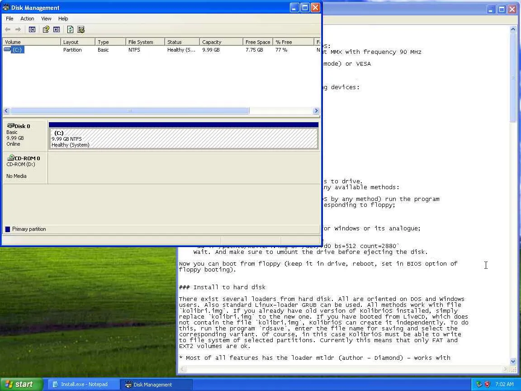Click the red security shield tray icon
The height and width of the screenshot is (391, 521).
coord(488,384)
